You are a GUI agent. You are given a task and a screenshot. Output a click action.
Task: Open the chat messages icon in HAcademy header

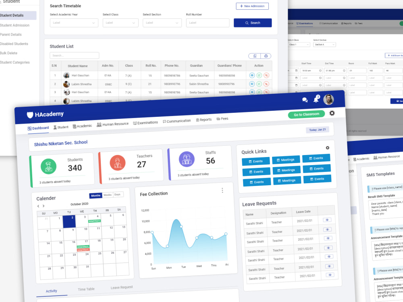(305, 100)
